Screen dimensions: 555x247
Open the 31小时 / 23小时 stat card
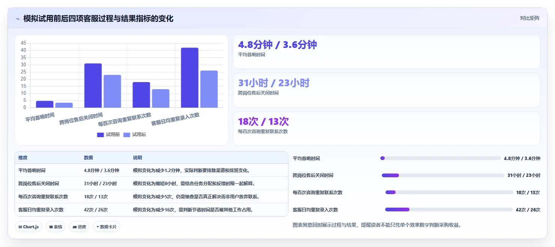pyautogui.click(x=387, y=90)
